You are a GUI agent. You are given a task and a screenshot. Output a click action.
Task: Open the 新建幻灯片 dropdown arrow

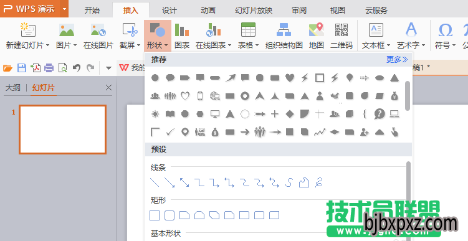pyautogui.click(x=48, y=45)
